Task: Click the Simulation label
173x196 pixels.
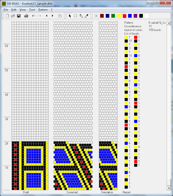Action: [x=107, y=192]
